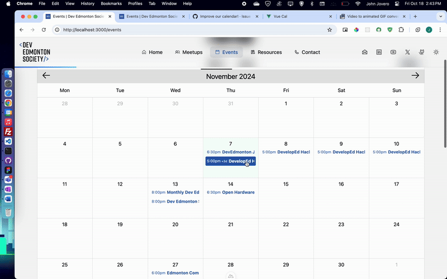Screen dimensions: 447x279
Task: Open the GitHub cat icon link
Action: 421,52
